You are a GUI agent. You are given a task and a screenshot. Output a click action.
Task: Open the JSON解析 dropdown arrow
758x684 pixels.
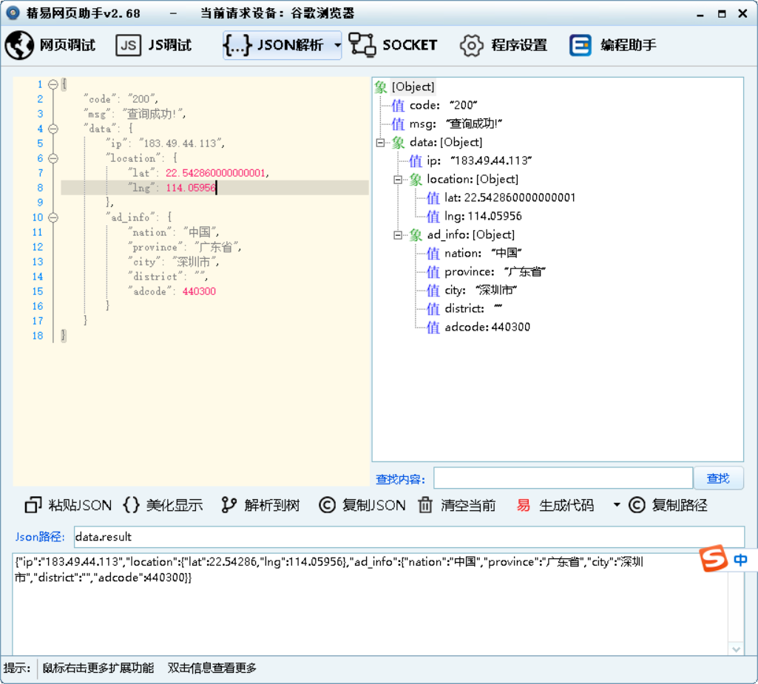(337, 45)
